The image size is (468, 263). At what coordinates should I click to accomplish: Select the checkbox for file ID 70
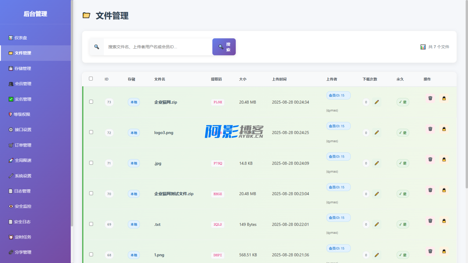point(91,194)
